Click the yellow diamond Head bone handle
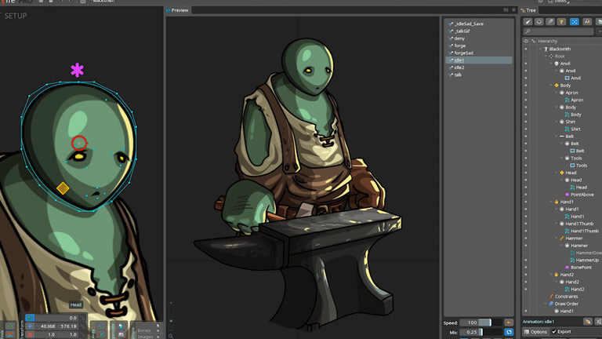Viewport: 602px width, 339px height. click(x=63, y=188)
